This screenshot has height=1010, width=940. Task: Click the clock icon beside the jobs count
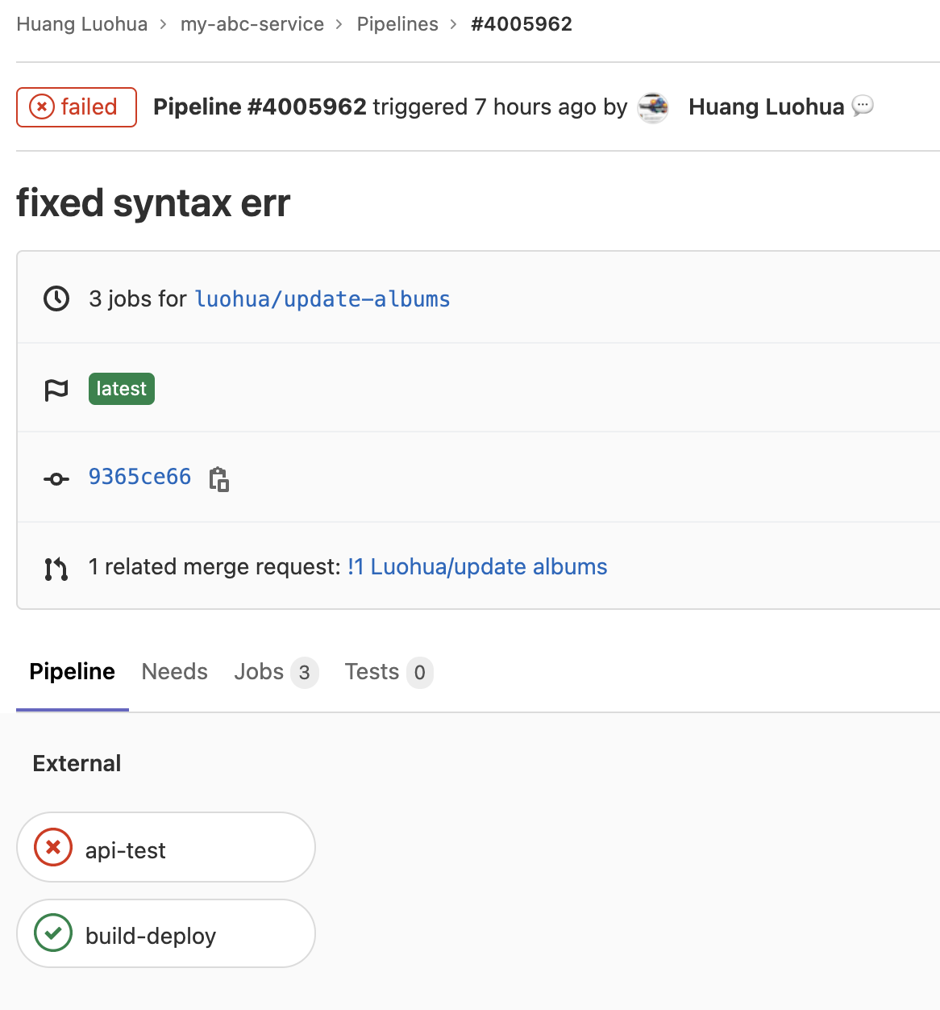56,298
